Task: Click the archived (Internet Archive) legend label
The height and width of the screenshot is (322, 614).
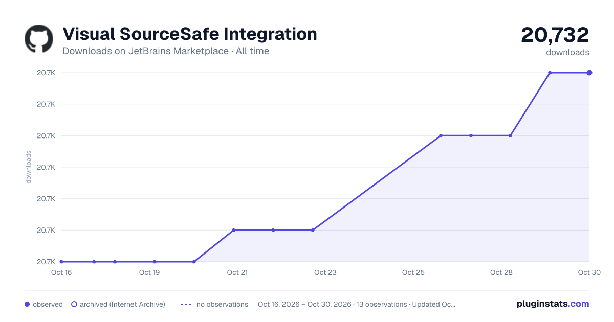Action: click(122, 304)
